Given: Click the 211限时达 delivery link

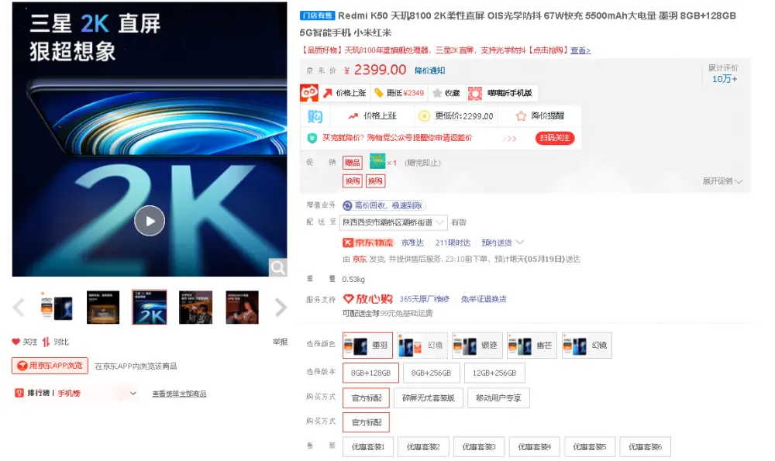Looking at the screenshot, I should (x=453, y=243).
